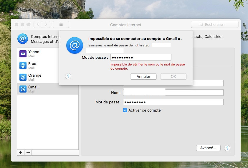Screen dimensions: 248x168
Task: Go forward with the right arrow toolbar button
Action: coord(46,24)
